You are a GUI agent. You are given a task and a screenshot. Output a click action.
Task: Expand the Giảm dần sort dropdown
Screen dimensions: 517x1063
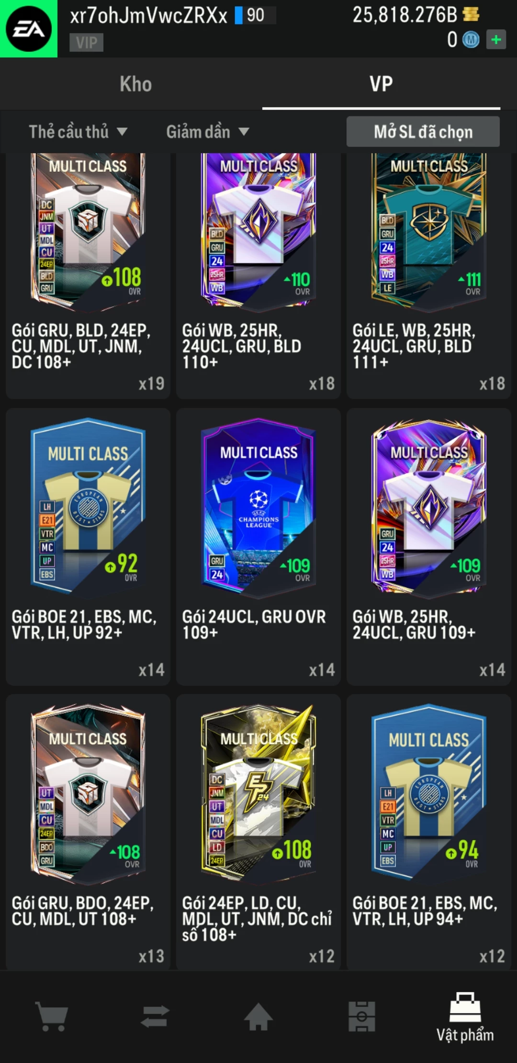[x=207, y=132]
